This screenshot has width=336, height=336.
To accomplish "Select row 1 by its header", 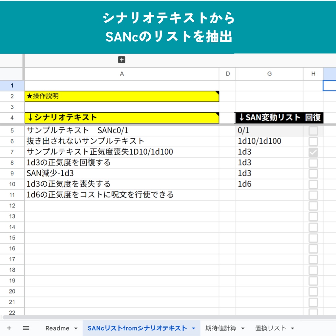I will pyautogui.click(x=12, y=85).
